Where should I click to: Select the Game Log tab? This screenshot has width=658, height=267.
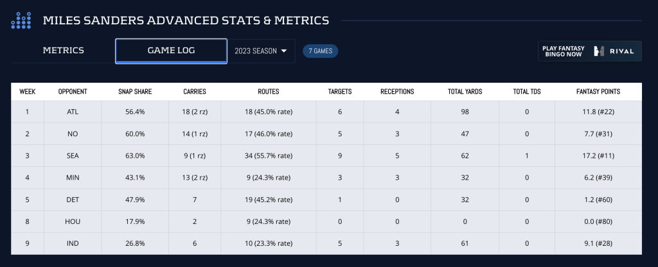171,51
